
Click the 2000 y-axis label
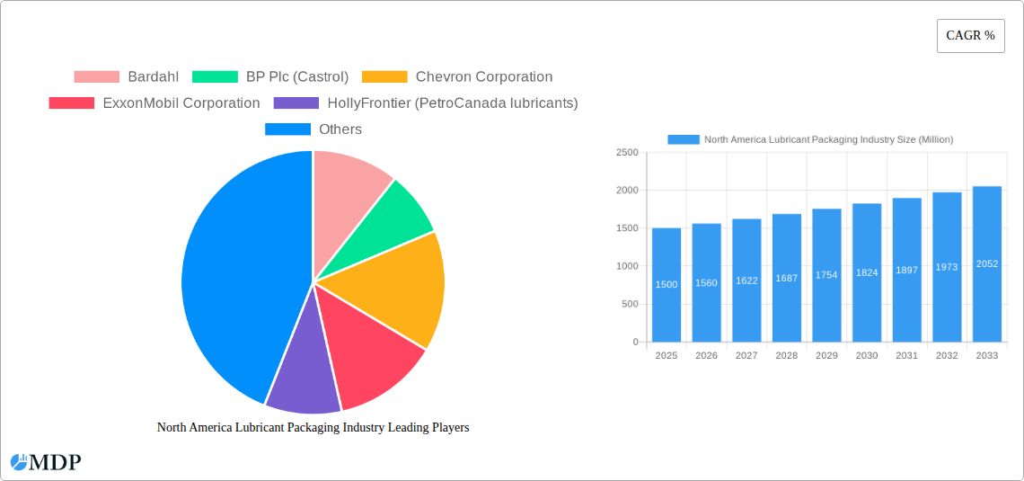click(x=627, y=191)
